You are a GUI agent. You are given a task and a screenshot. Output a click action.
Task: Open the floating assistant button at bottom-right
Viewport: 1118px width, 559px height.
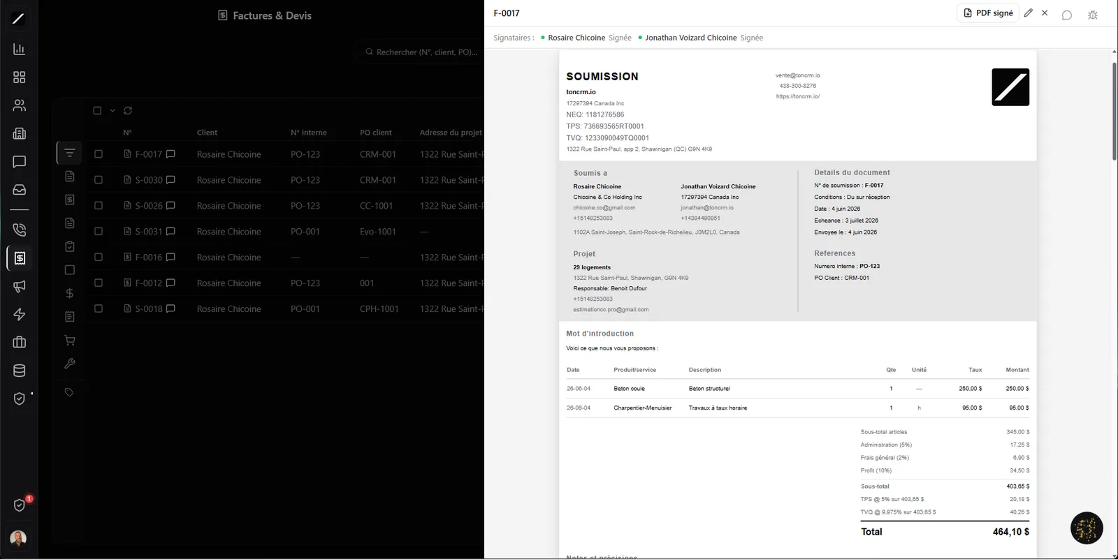[1087, 528]
